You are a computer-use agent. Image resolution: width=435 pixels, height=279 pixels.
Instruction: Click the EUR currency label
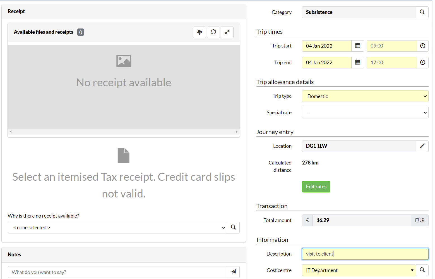pyautogui.click(x=420, y=220)
